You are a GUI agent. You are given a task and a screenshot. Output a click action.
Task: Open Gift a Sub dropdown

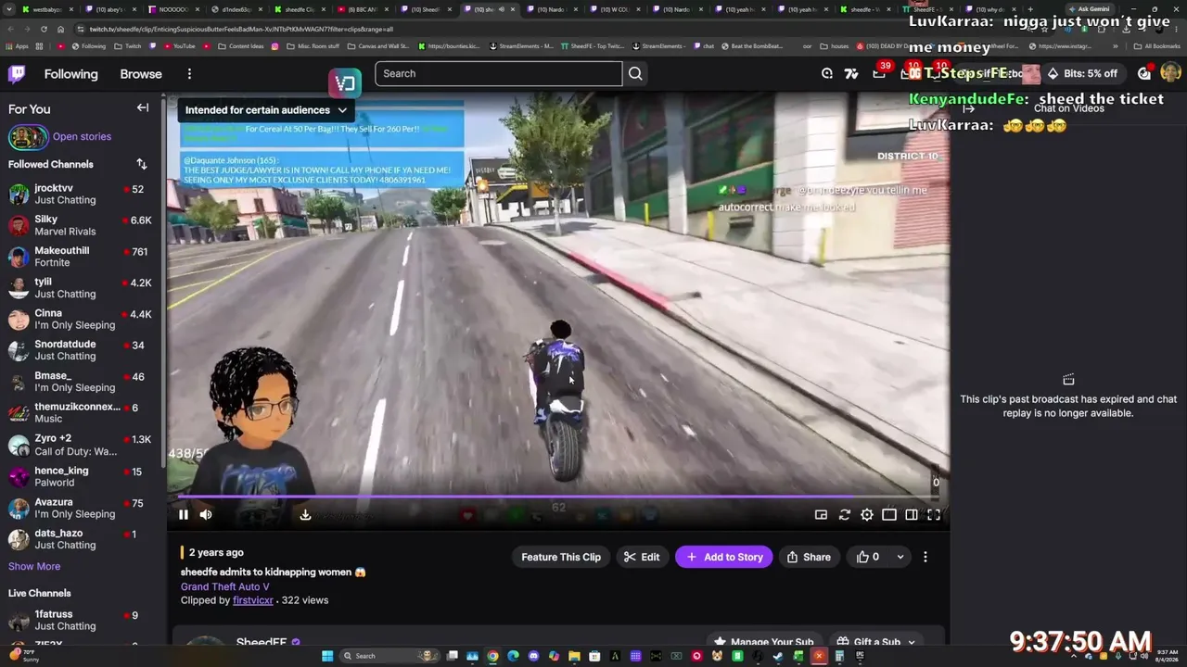coord(876,642)
